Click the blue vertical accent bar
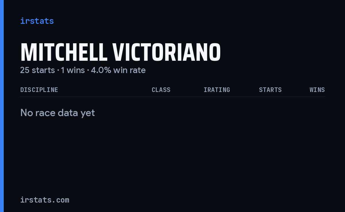Viewport: 345px width, 212px height. pos(2,106)
